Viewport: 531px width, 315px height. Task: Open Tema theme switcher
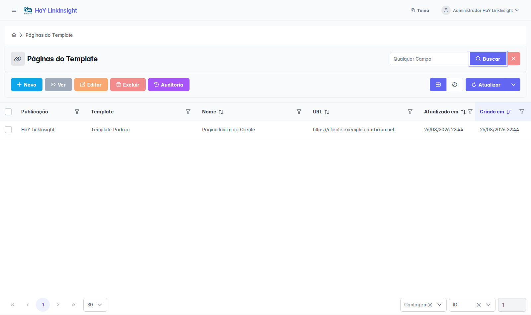point(420,10)
